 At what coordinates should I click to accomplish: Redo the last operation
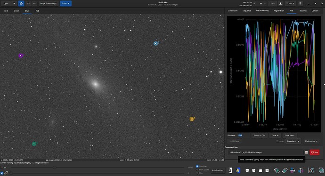(x=34, y=3)
